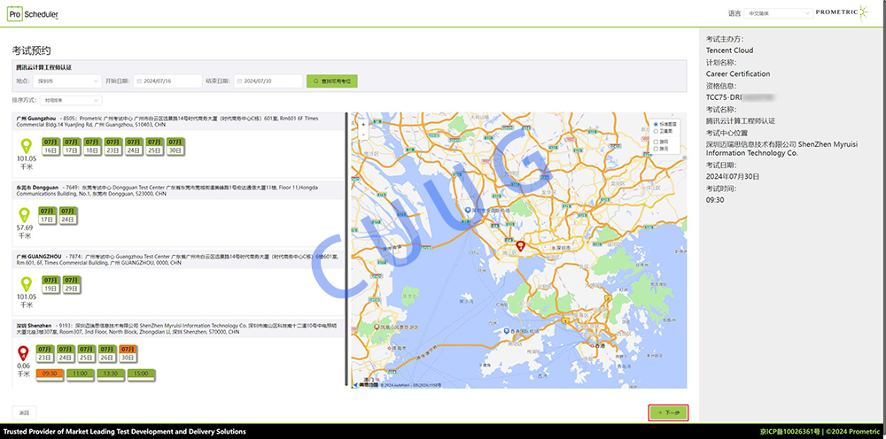The width and height of the screenshot is (886, 439).
Task: Select 07月16日 tile for Guangzhou center 8505
Action: point(51,146)
